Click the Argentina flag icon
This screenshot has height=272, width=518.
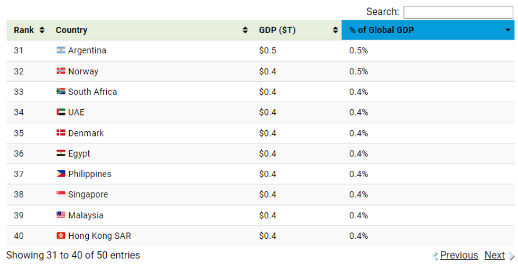point(61,51)
